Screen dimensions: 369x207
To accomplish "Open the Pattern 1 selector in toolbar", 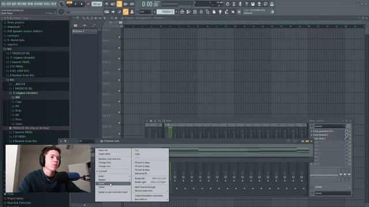I will tap(166, 11).
